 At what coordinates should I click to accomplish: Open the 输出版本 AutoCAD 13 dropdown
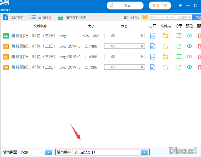[x=144, y=152]
